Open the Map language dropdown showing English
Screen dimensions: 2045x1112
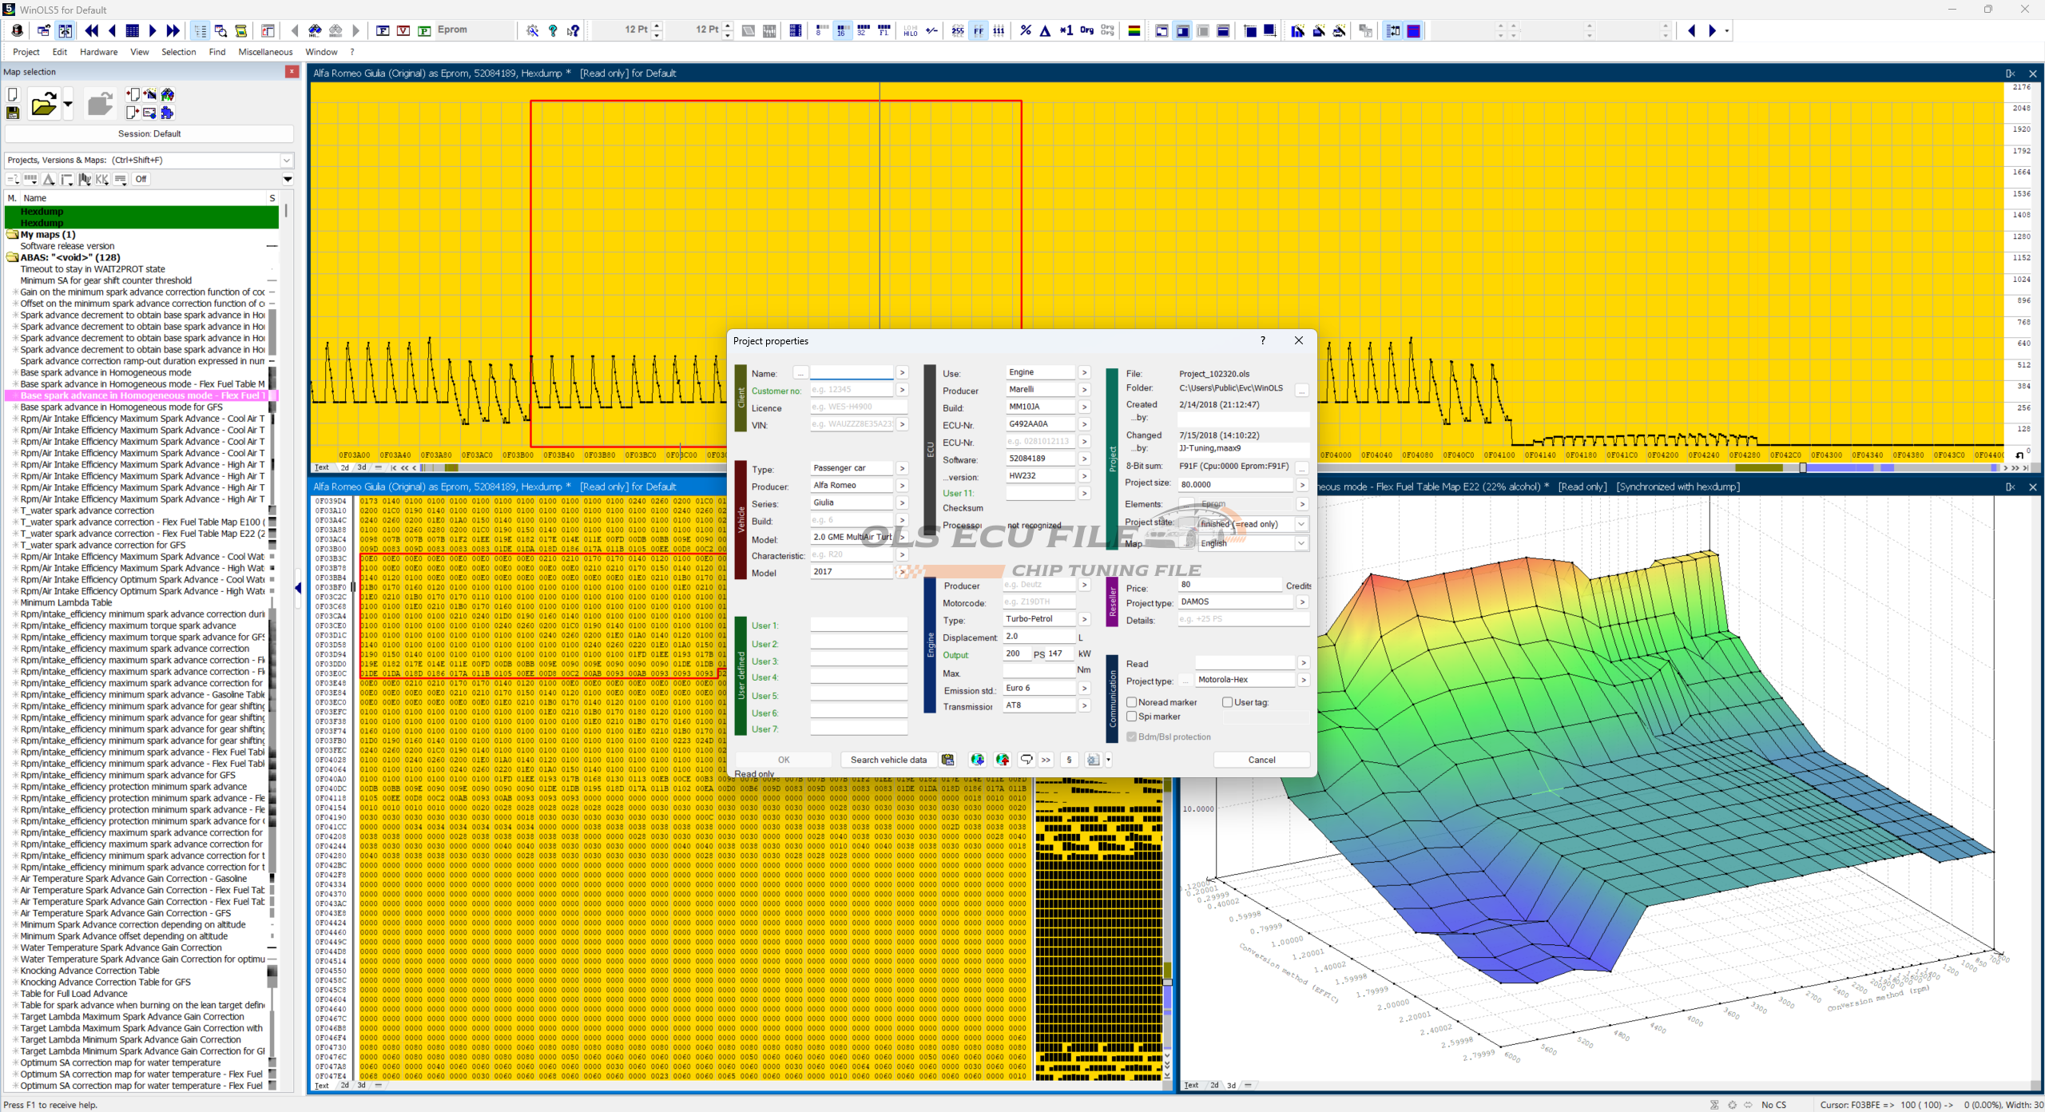click(1301, 543)
